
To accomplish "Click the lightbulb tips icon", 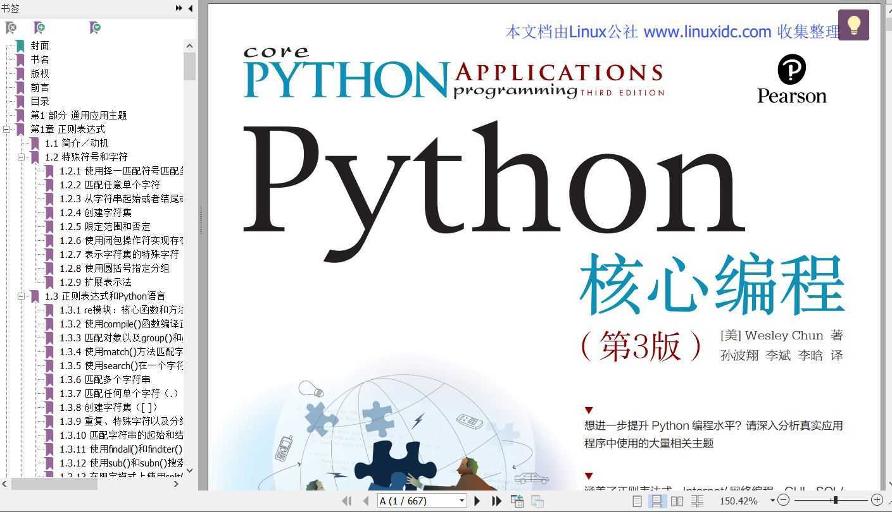I will point(853,25).
